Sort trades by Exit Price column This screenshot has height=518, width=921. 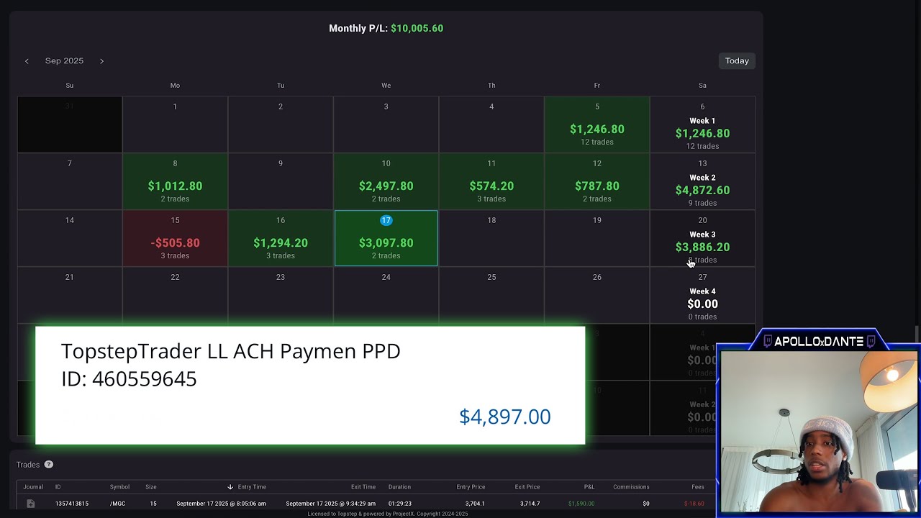tap(527, 487)
